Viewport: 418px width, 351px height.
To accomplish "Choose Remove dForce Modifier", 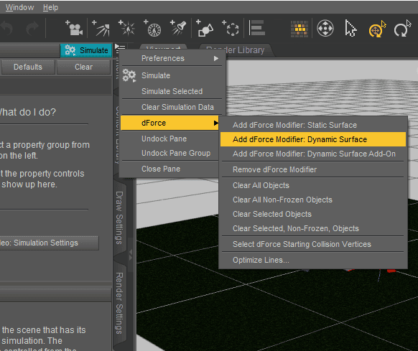I will [313, 169].
